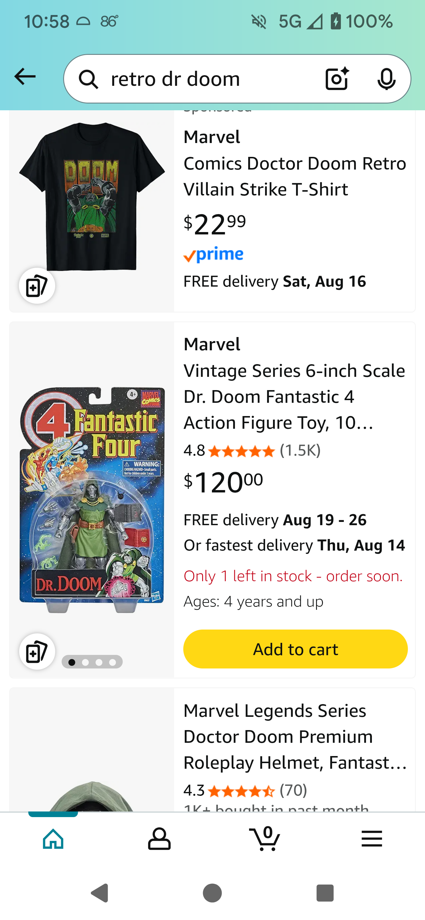The width and height of the screenshot is (425, 920).
Task: Tap the back arrow beside search bar
Action: pyautogui.click(x=25, y=77)
